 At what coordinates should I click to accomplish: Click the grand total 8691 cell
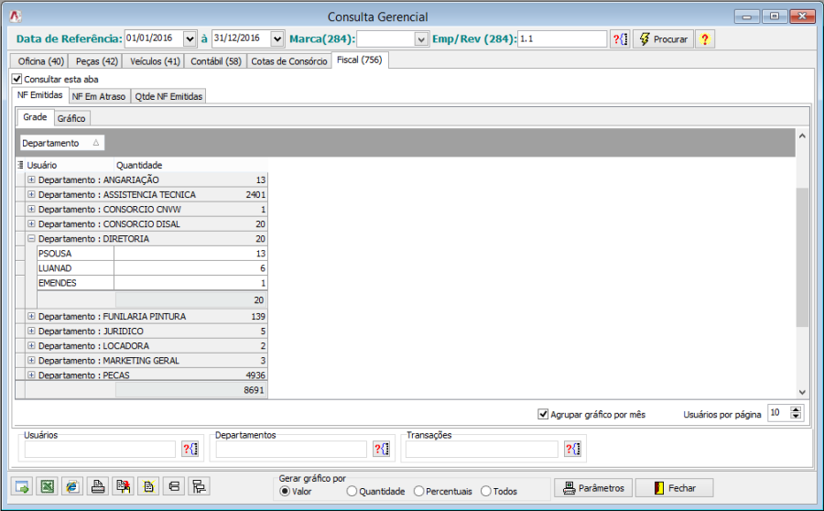(x=191, y=390)
